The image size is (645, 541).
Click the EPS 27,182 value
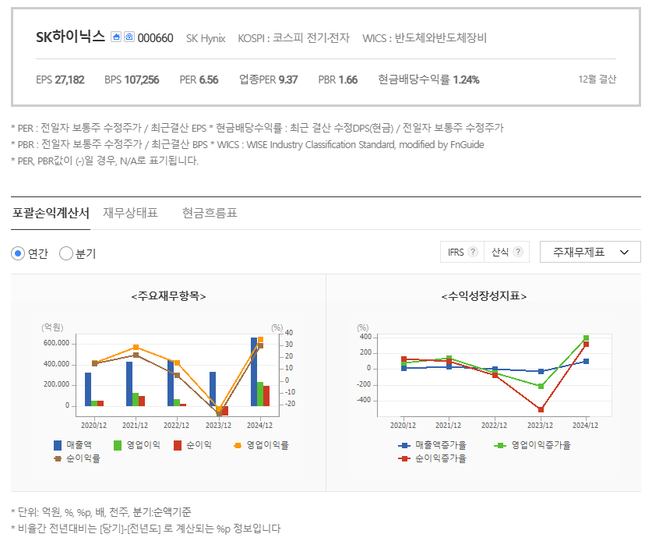60,80
